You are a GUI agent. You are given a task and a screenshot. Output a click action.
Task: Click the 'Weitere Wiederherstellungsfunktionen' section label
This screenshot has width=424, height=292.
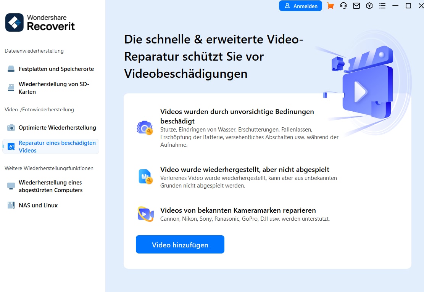[x=49, y=168]
